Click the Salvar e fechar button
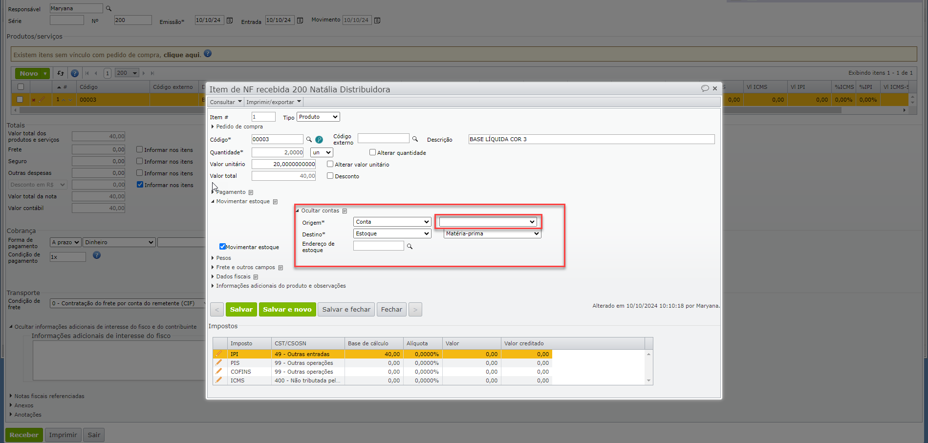 346,309
